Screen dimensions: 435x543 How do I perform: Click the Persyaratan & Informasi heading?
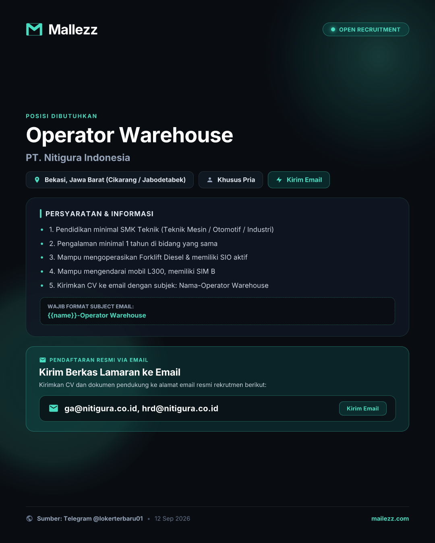(x=99, y=214)
